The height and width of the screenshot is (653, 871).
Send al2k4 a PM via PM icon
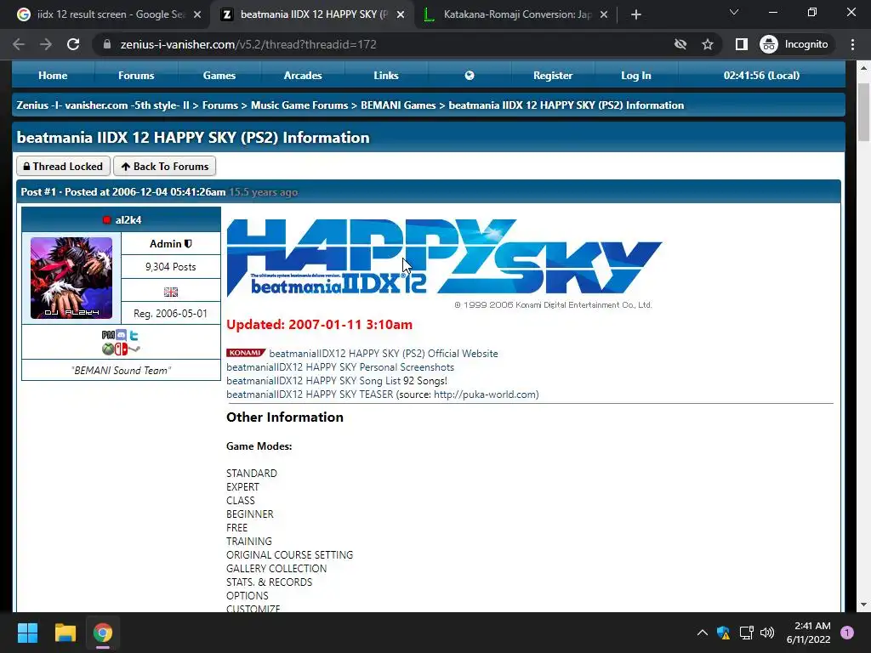click(x=108, y=335)
